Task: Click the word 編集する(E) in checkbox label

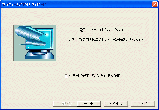Action: (112, 76)
